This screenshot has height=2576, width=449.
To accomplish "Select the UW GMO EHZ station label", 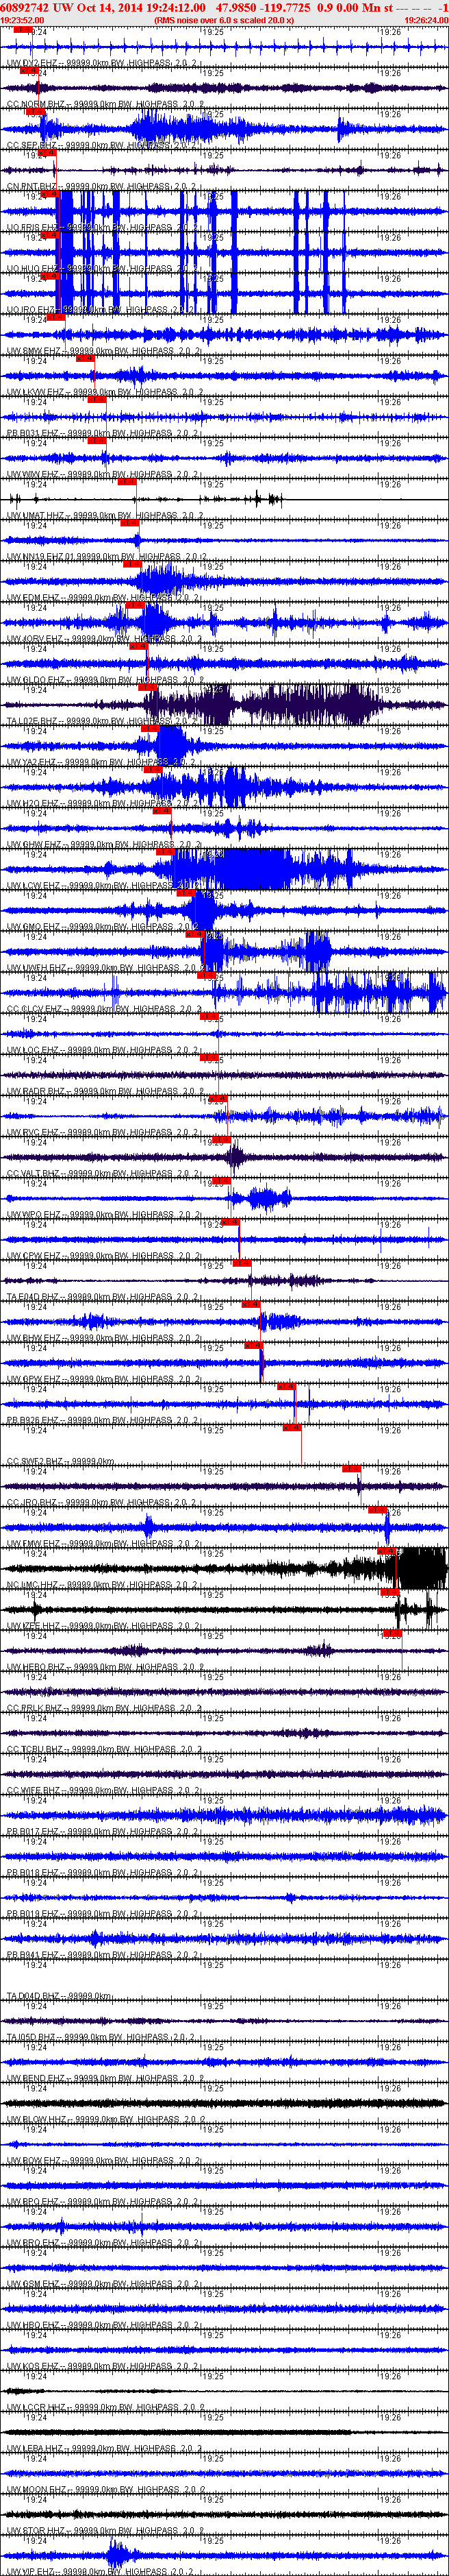I will 104,926.
